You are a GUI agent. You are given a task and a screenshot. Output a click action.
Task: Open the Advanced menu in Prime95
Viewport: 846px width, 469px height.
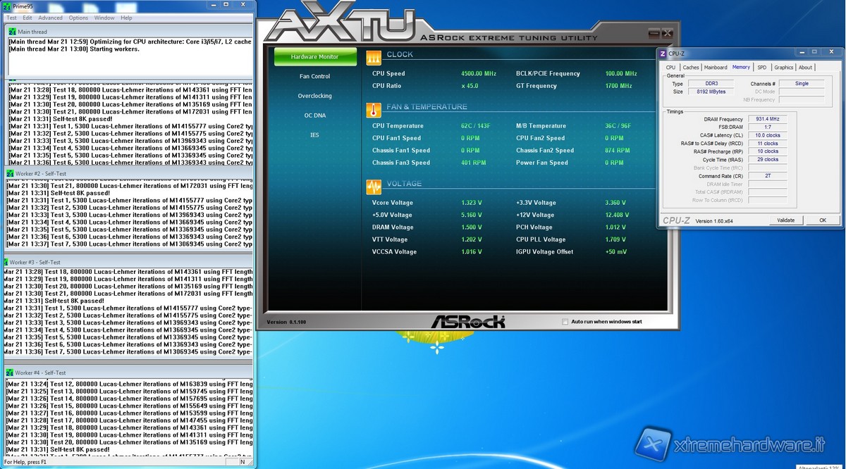coord(50,18)
